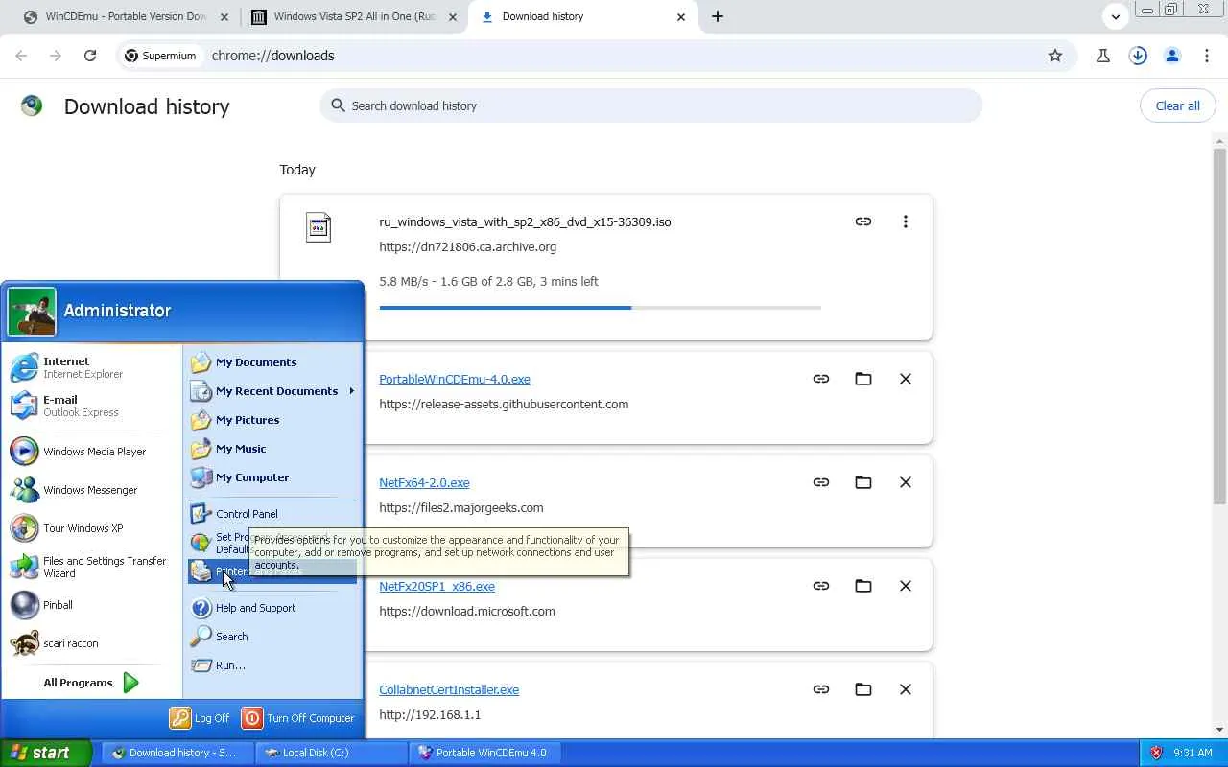Open the NetFx64-2.0.exe link
The height and width of the screenshot is (767, 1228).
click(424, 482)
